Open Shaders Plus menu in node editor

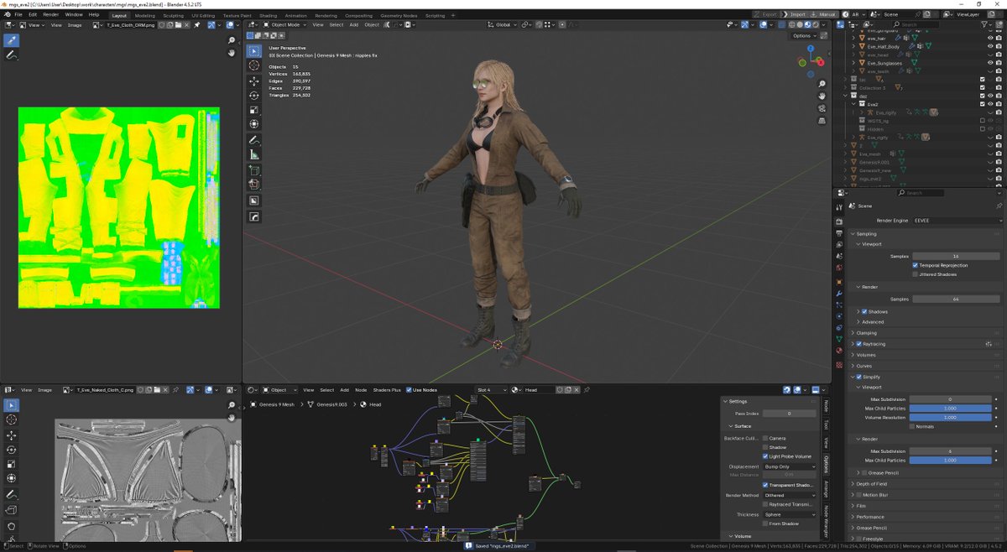click(x=387, y=390)
